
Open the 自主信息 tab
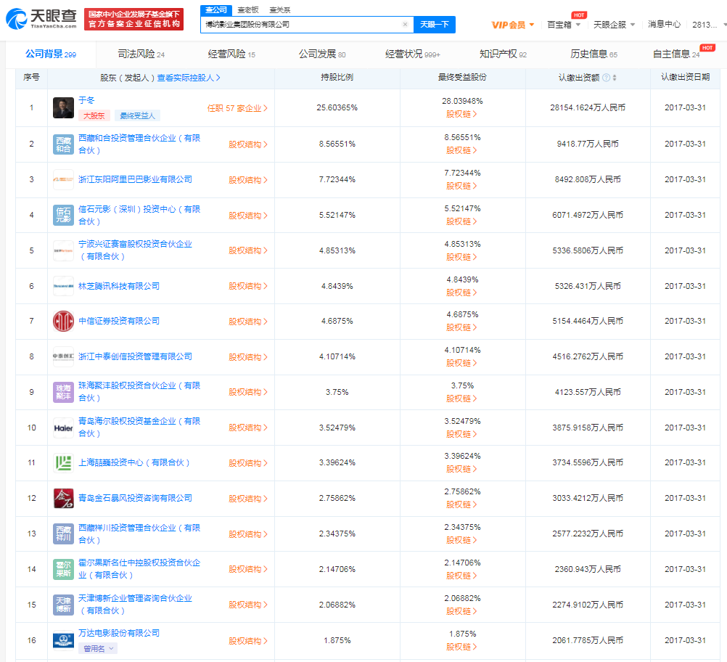[x=676, y=54]
